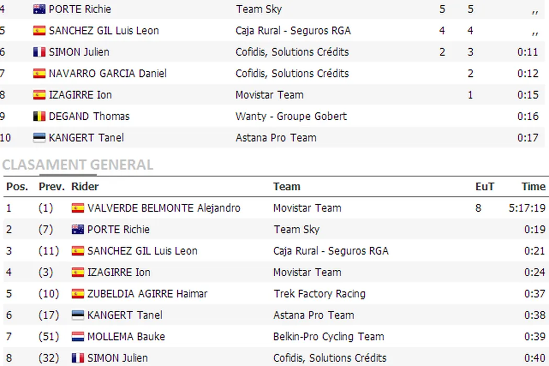Click the Spanish flag beside NAVARRO GARCIA Daniel
The image size is (549, 366).
coord(39,74)
